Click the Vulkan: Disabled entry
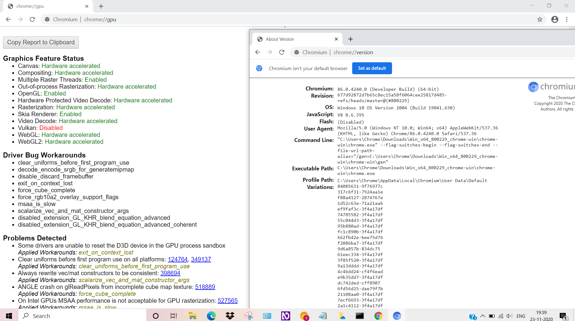575x321 pixels. 40,128
